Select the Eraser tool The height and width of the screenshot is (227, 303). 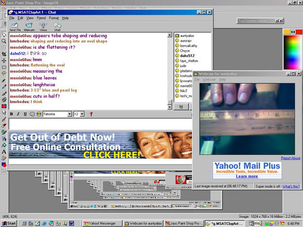[x=4, y=125]
